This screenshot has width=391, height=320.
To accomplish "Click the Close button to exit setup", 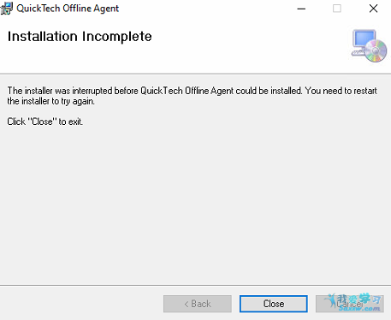I will click(x=274, y=304).
